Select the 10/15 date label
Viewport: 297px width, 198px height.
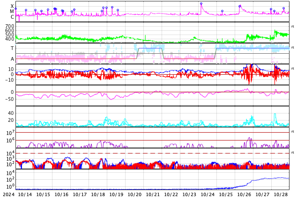[43, 194]
